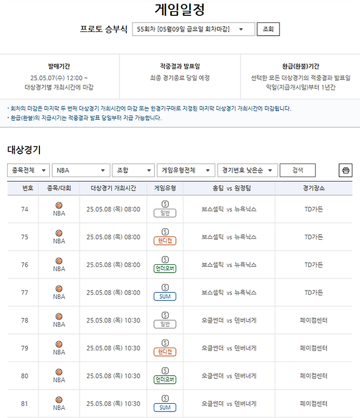This screenshot has width=360, height=418.
Task: Select the 오클썬더 vs 덴버너게 matchup in row 78
Action: click(229, 321)
